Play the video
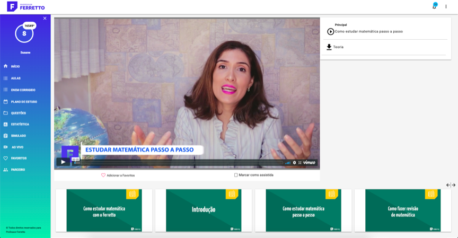 click(x=63, y=162)
